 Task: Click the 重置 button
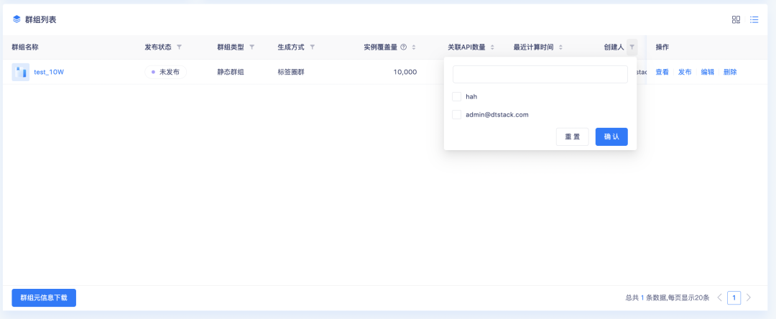point(572,137)
